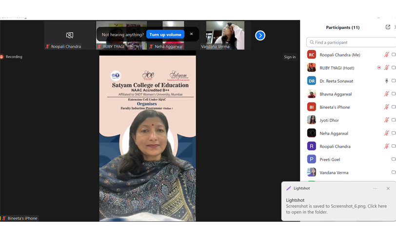Click the muted mic icon for Neha Aggarwal

386,133
